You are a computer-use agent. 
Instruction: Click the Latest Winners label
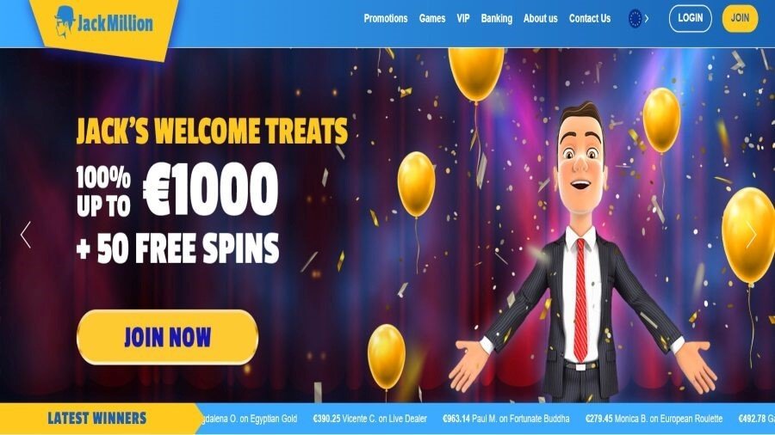click(97, 418)
